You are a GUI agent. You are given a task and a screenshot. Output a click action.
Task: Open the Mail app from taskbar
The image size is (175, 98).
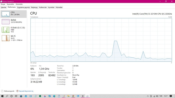coord(26,96)
